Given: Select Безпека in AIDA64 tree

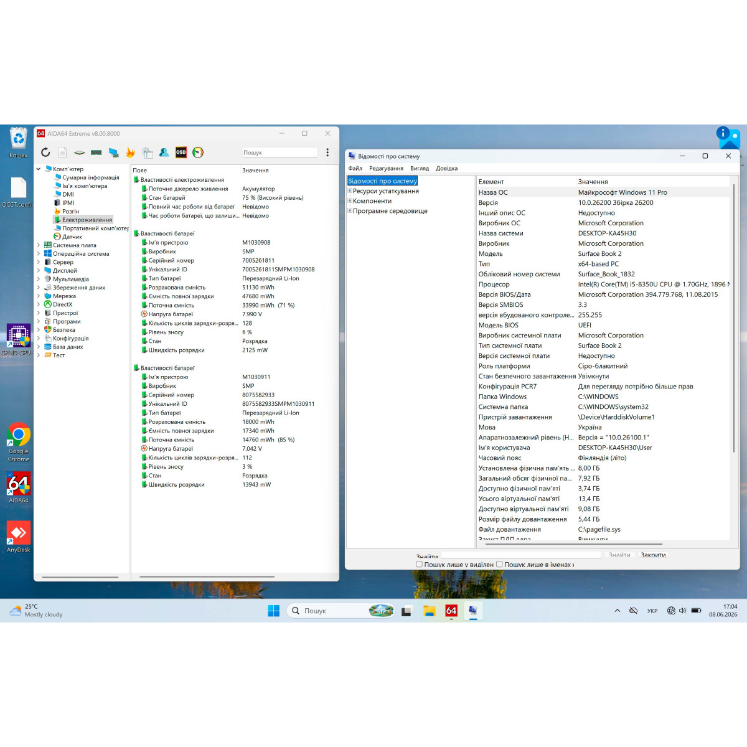Looking at the screenshot, I should pyautogui.click(x=64, y=330).
